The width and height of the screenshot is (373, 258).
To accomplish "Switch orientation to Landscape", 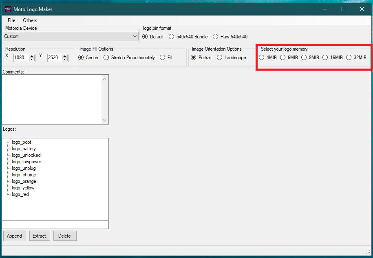I will (x=220, y=58).
